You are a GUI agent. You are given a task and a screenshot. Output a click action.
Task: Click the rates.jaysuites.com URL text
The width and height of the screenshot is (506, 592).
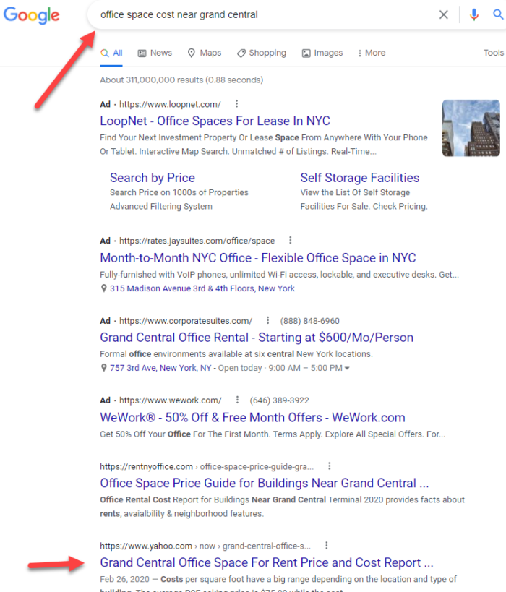197,241
